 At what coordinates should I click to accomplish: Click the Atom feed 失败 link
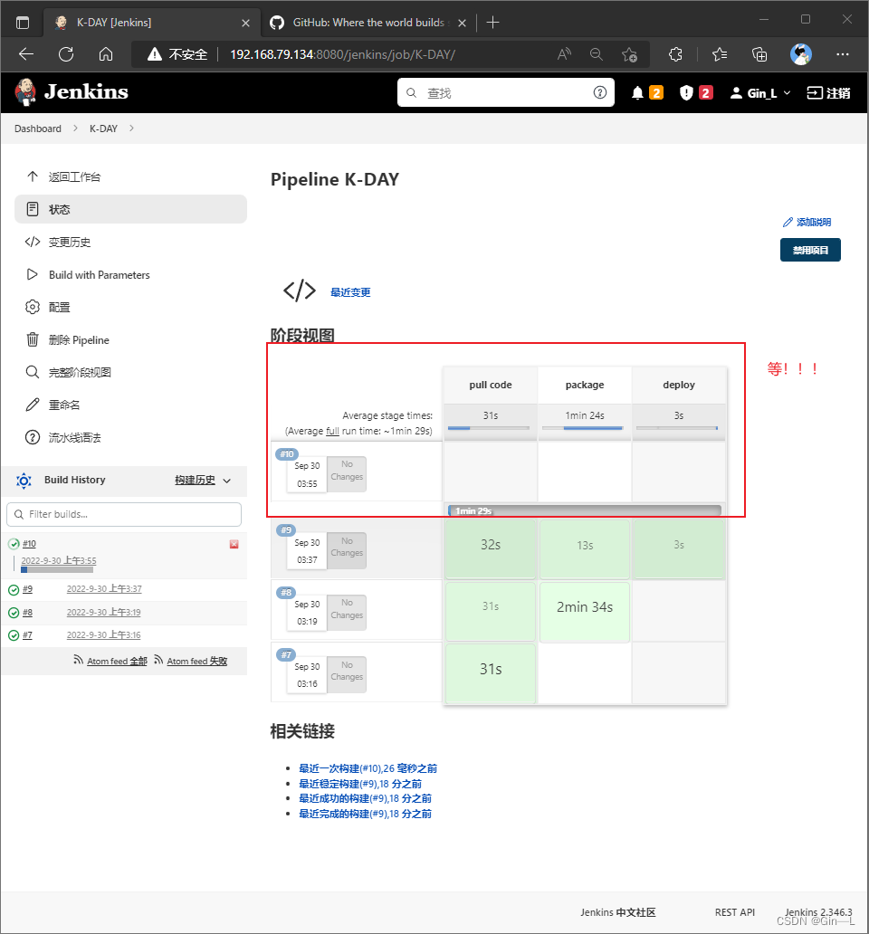(197, 662)
